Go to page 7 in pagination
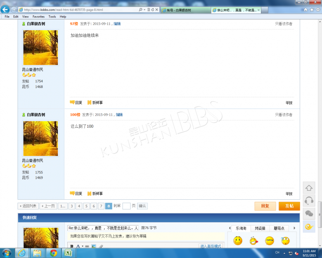The height and width of the screenshot is (258, 322). 101,206
